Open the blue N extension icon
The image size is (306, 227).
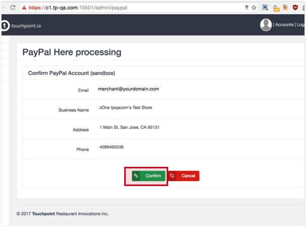coord(265,8)
